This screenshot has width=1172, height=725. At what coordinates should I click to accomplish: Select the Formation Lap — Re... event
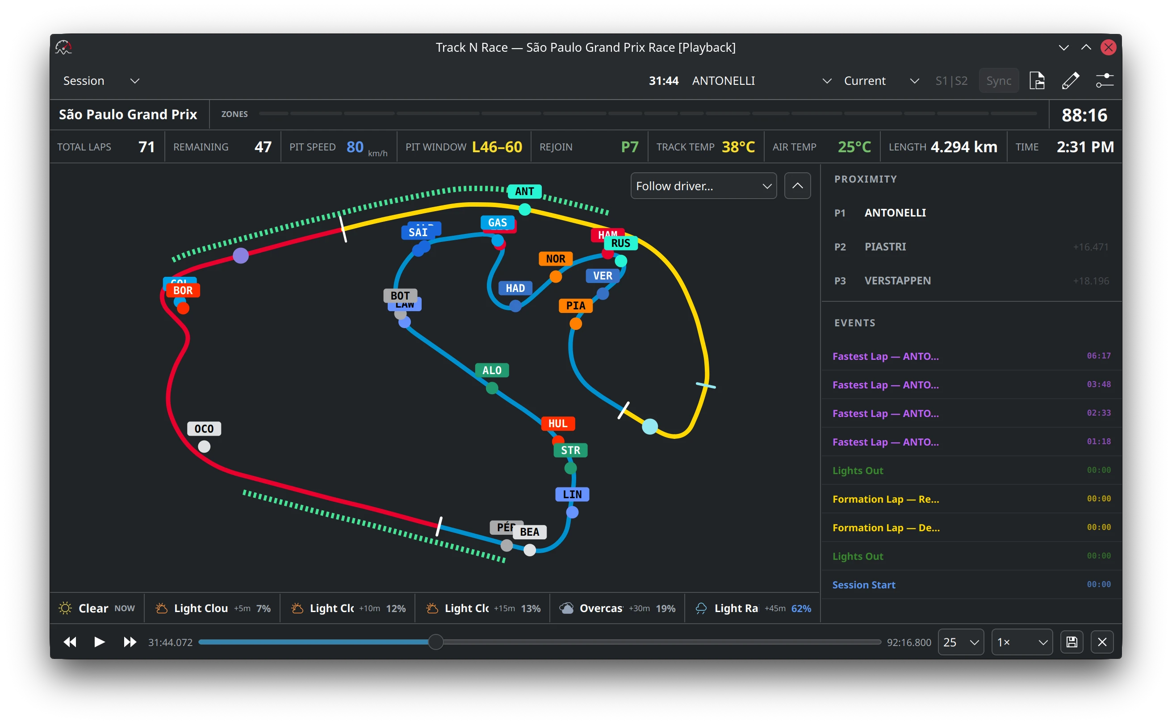(971, 499)
